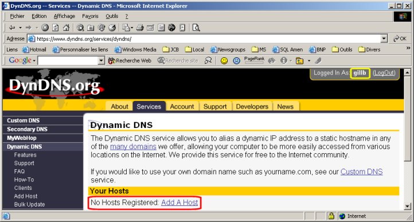Open the Search pane icon
Image resolution: width=414 pixels, height=222 pixels.
(x=80, y=28)
